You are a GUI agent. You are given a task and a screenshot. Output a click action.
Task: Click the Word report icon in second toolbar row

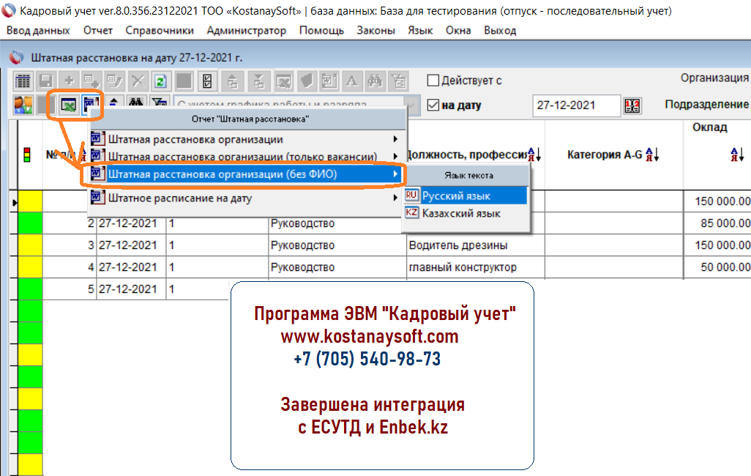click(91, 104)
